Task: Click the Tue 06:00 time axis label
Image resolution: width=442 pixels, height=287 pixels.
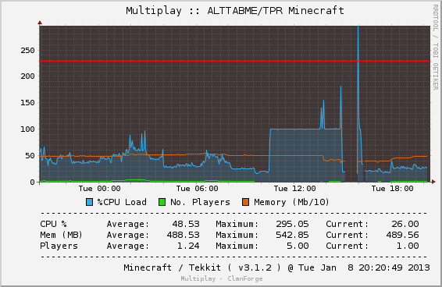Action: (x=197, y=189)
